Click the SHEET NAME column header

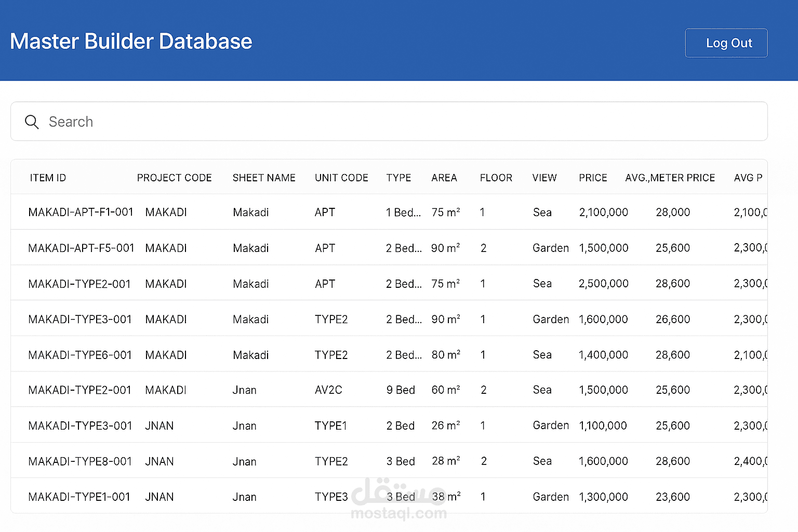click(x=264, y=177)
